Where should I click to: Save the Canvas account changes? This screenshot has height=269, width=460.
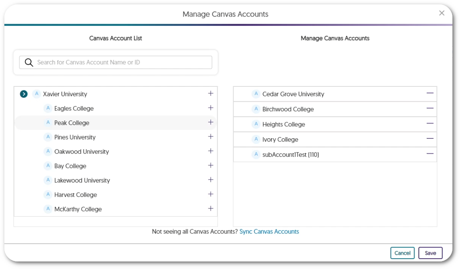(430, 253)
